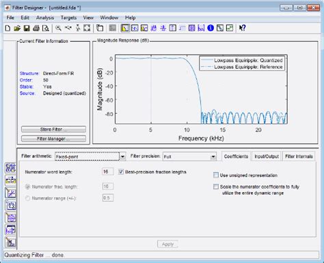Viewport: 324px width, 263px height.
Task: Click the Numerator frac. length value field
Action: point(108,187)
